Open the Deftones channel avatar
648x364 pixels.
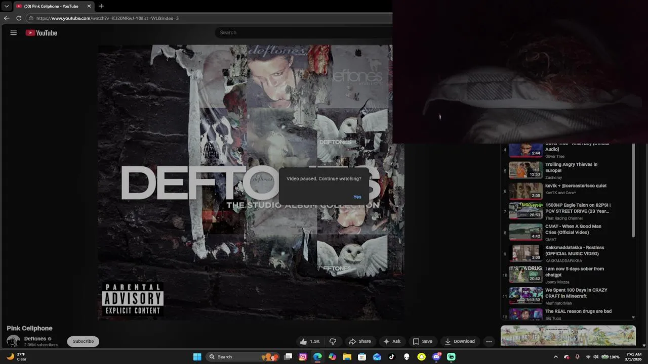[x=13, y=341]
